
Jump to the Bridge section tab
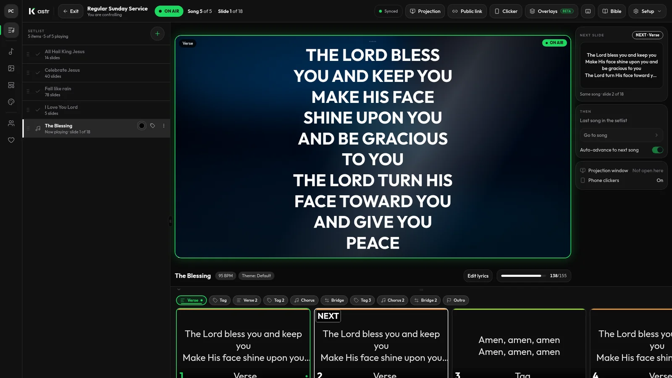pos(334,300)
